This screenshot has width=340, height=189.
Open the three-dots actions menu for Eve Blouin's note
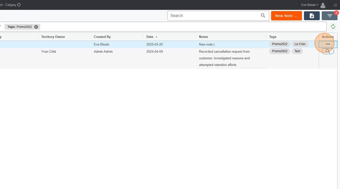(x=328, y=44)
